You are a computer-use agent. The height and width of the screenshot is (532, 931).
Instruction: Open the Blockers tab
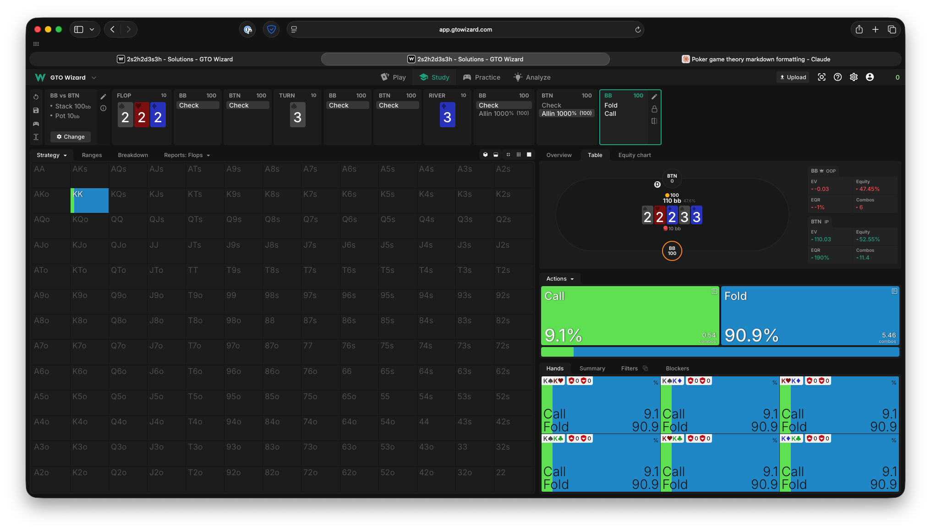(677, 369)
